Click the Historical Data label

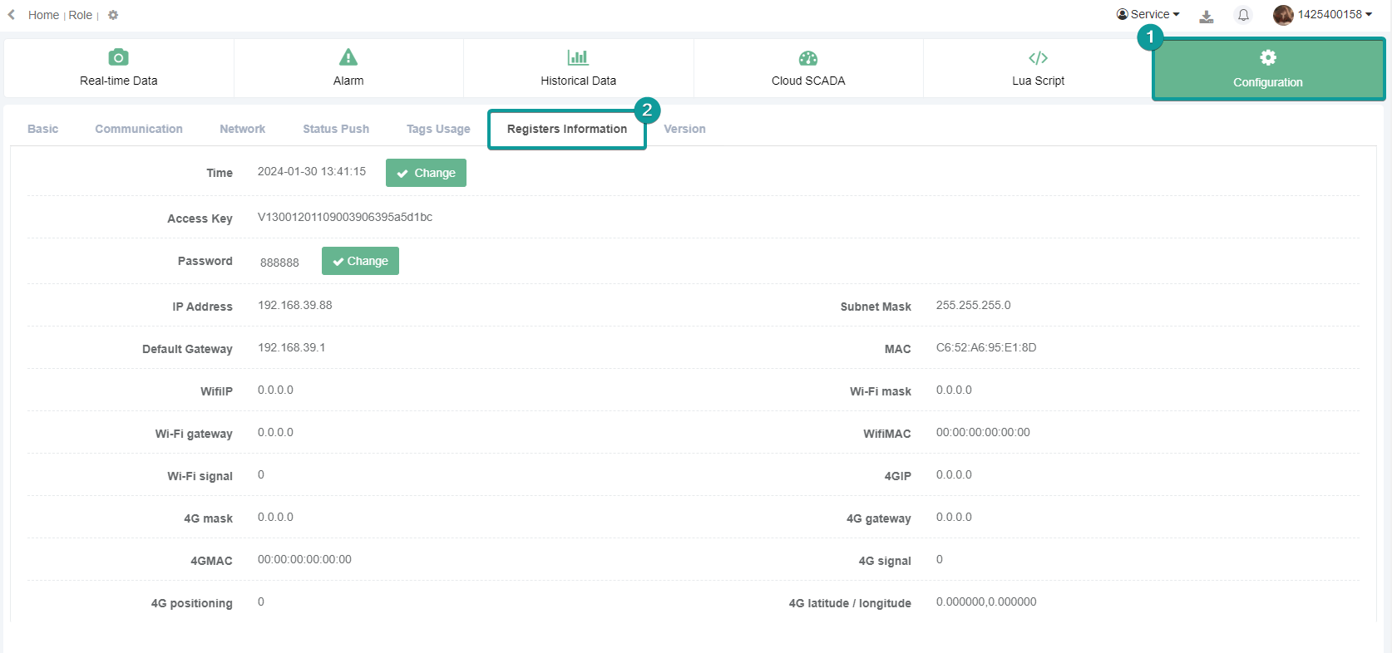click(579, 81)
